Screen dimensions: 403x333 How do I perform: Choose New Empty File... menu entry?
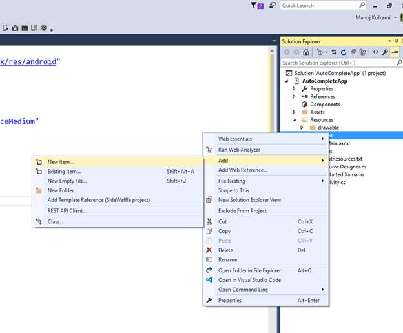click(x=118, y=181)
